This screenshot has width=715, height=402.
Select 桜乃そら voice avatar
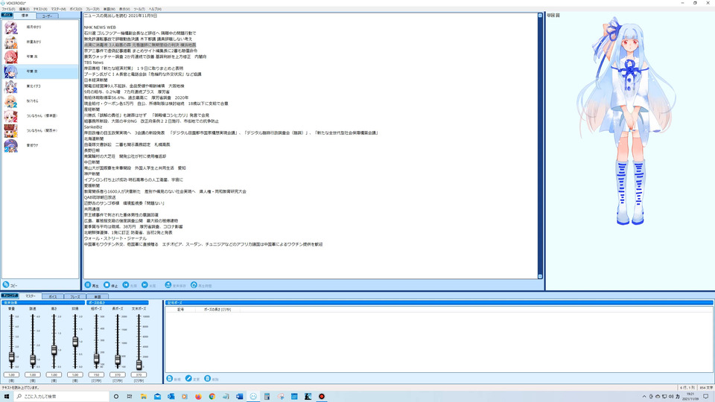[x=11, y=101]
